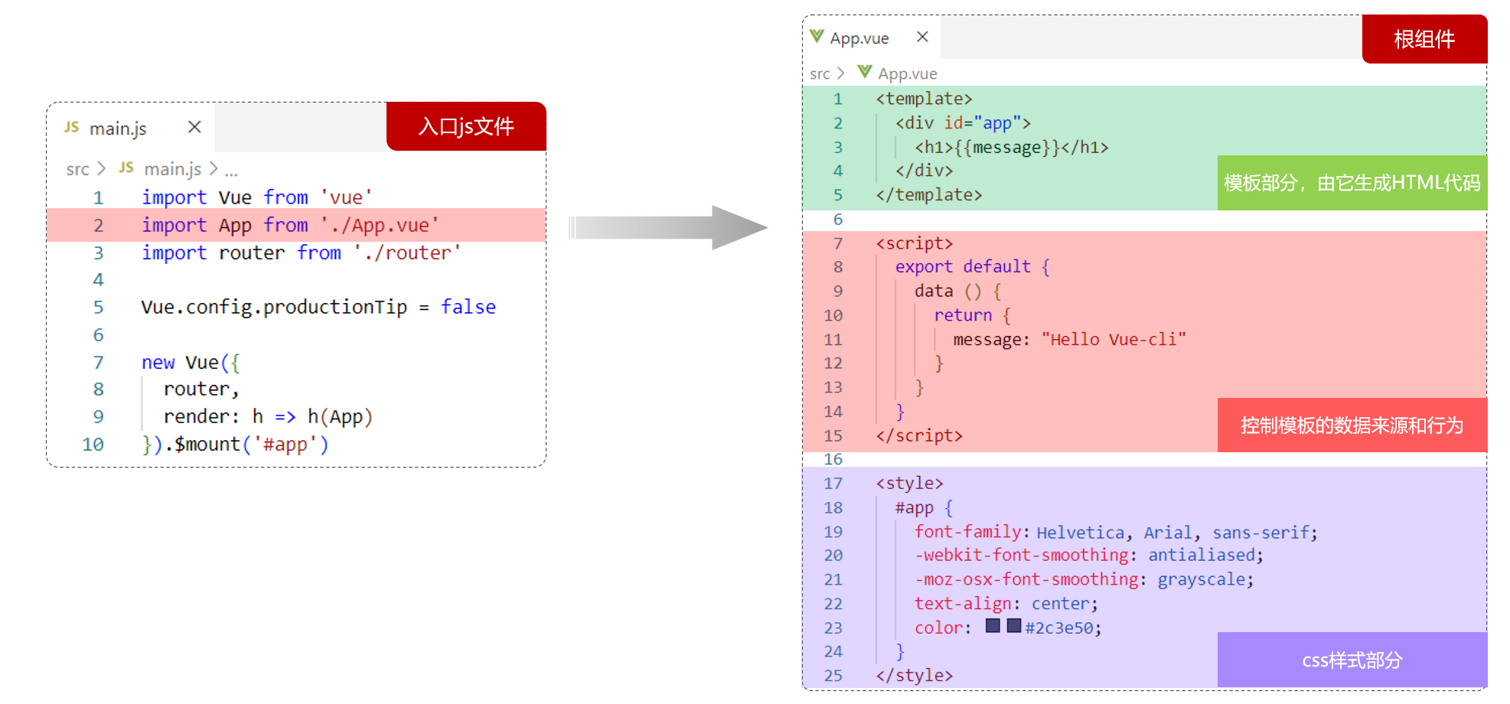Click the return keyword on line 10
The width and height of the screenshot is (1510, 704).
(963, 315)
